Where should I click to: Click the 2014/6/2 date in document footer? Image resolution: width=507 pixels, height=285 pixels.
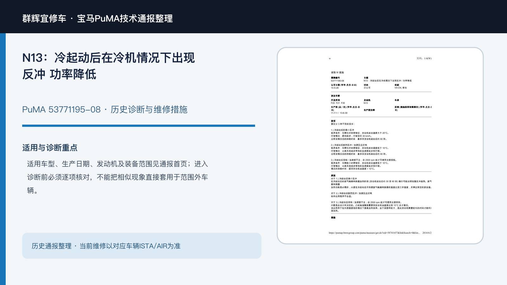(427, 233)
